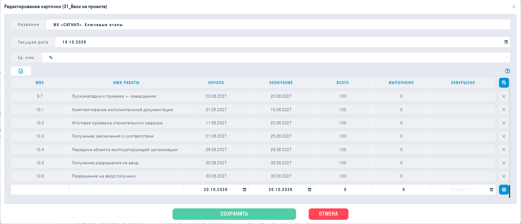The height and width of the screenshot is (224, 521).
Task: Delete row 10.4 Передача объекта
Action: (504, 150)
